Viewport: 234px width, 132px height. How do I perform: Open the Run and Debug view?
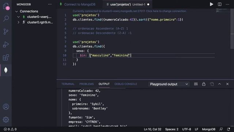click(x=6, y=44)
